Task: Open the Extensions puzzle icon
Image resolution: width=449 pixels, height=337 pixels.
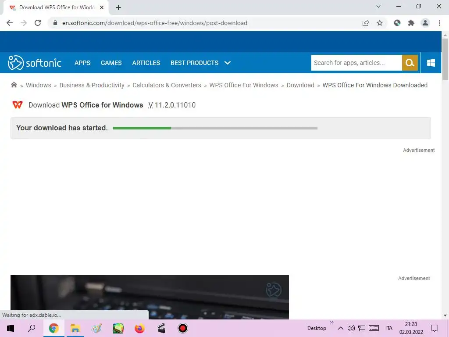Action: point(411,23)
